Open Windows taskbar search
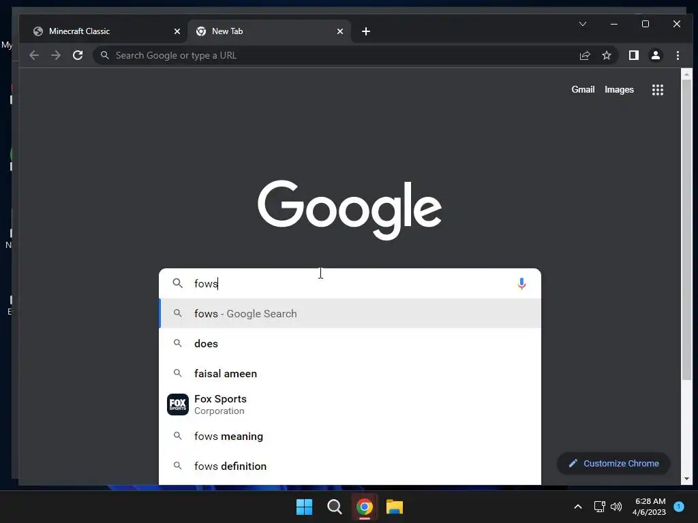Viewport: 698px width, 523px height. click(334, 507)
